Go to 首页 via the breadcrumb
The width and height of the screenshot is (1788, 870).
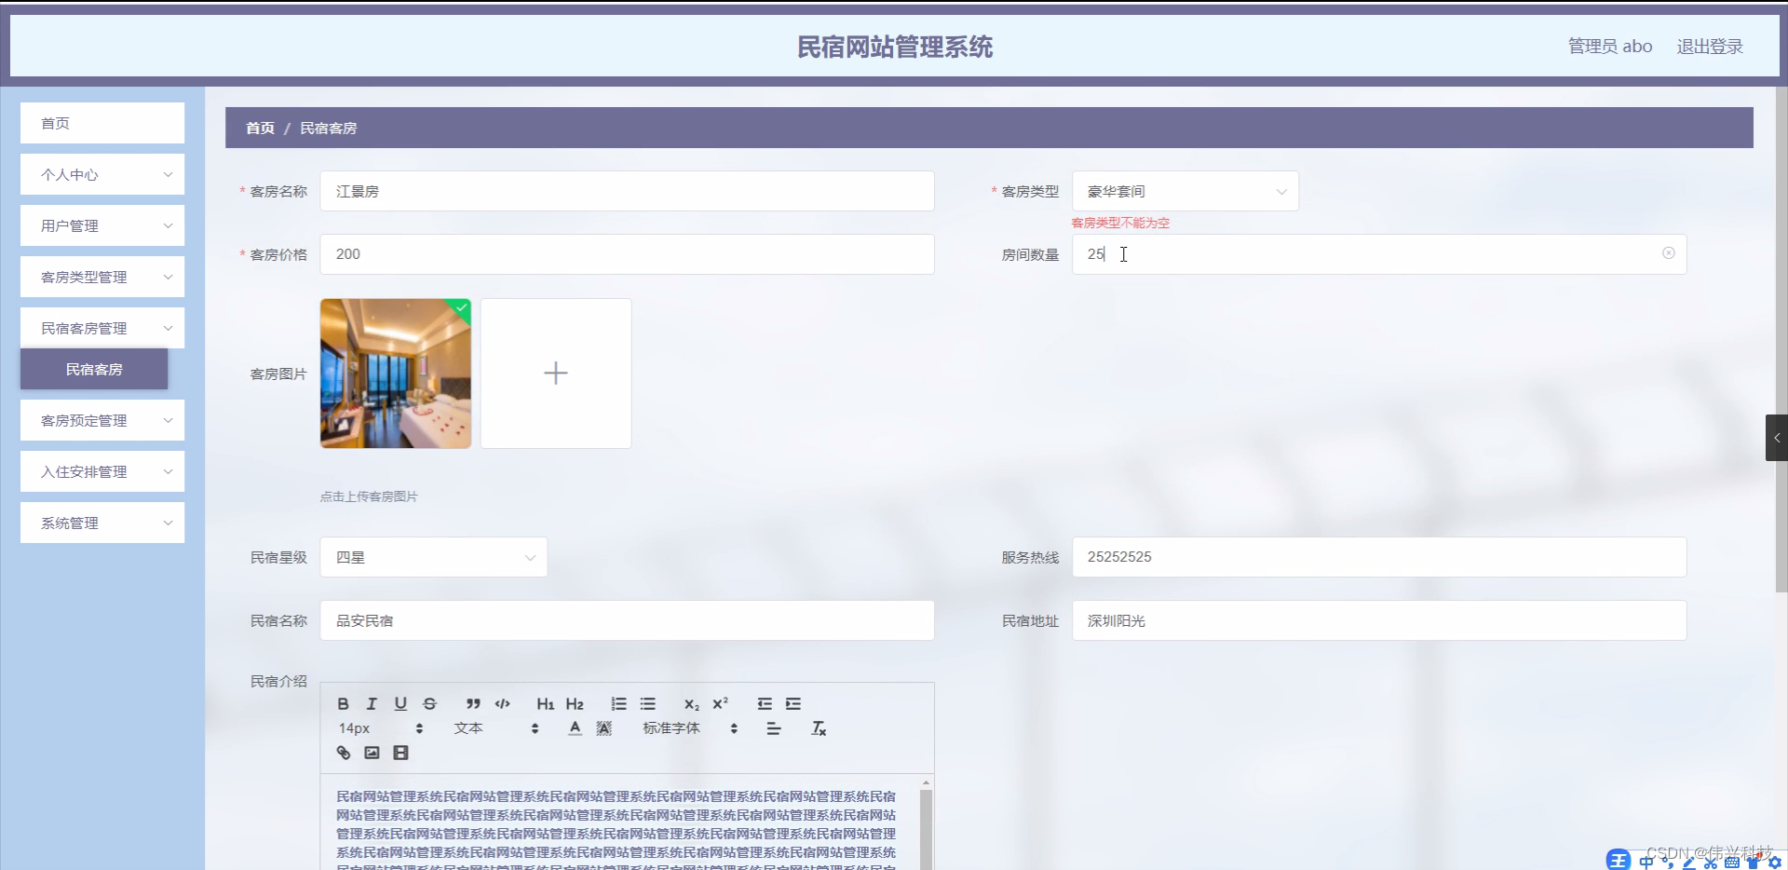pyautogui.click(x=259, y=128)
